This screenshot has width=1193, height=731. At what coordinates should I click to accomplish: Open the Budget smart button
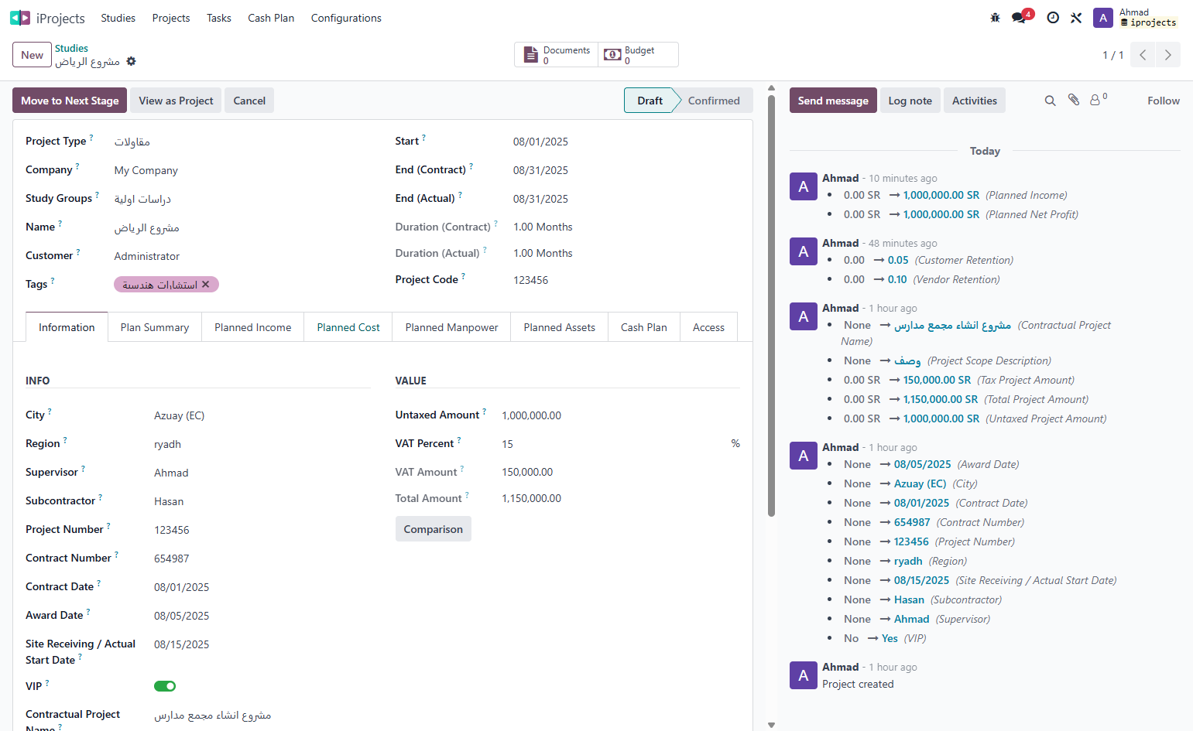tap(638, 55)
